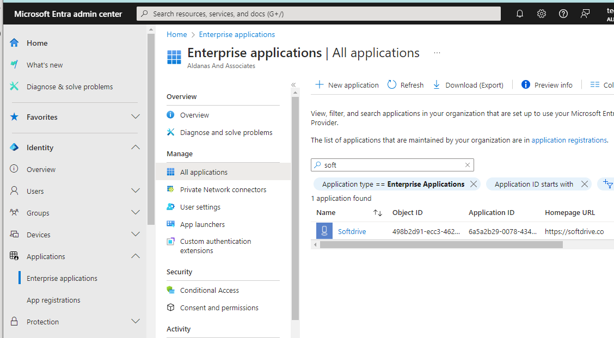Expand the Favorites section chevron
The height and width of the screenshot is (338, 614).
[x=136, y=116]
